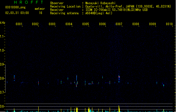
Task: Click the meteor count value 16
Action: pos(41,13)
